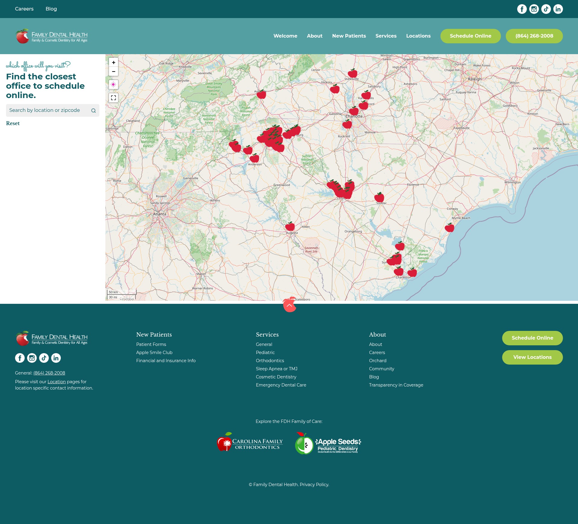Click the Family Dental Health header logo

[x=51, y=36]
